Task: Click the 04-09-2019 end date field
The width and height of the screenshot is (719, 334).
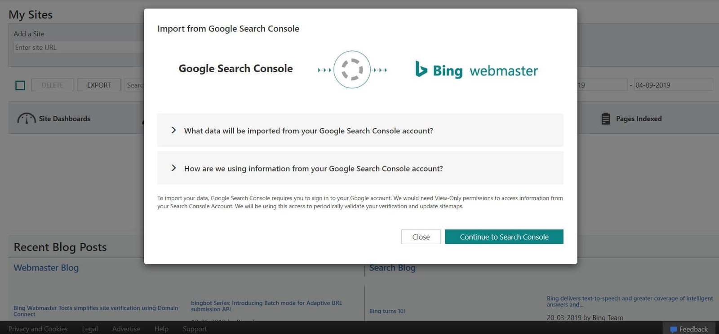Action: pos(673,85)
